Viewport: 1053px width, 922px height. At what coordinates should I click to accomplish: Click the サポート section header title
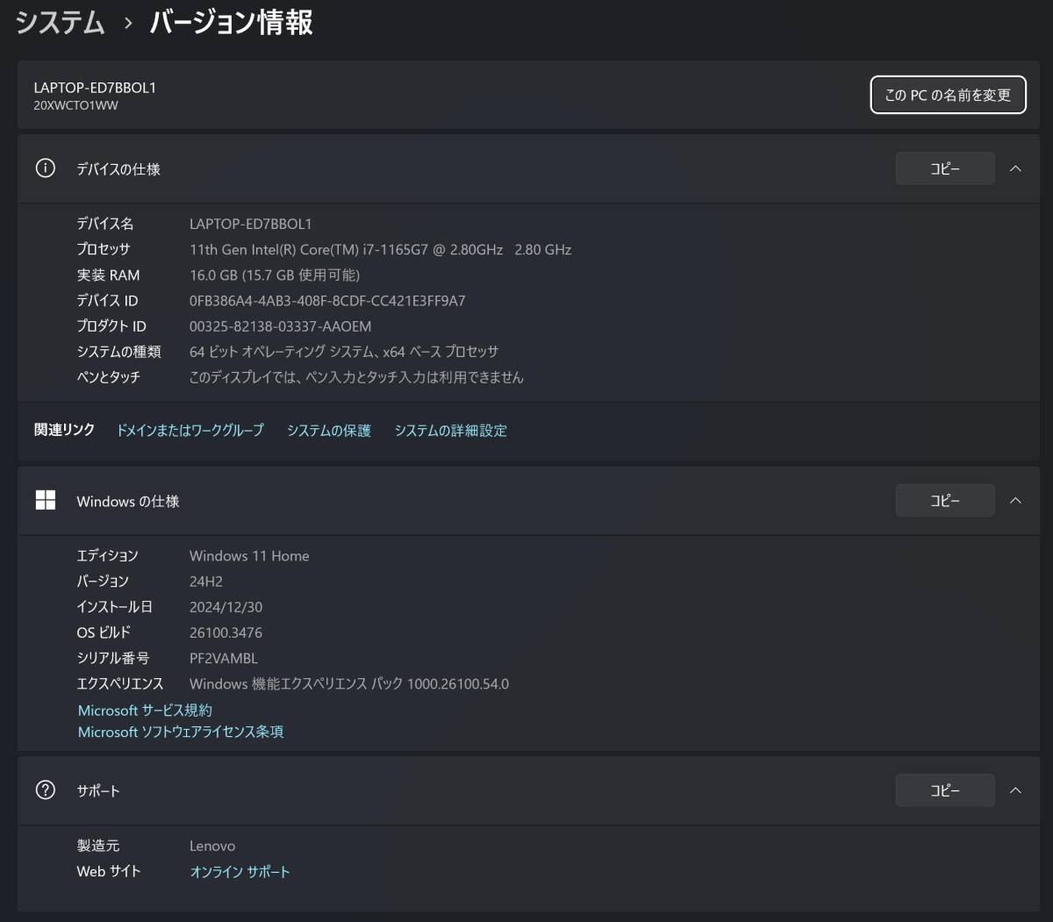click(98, 790)
